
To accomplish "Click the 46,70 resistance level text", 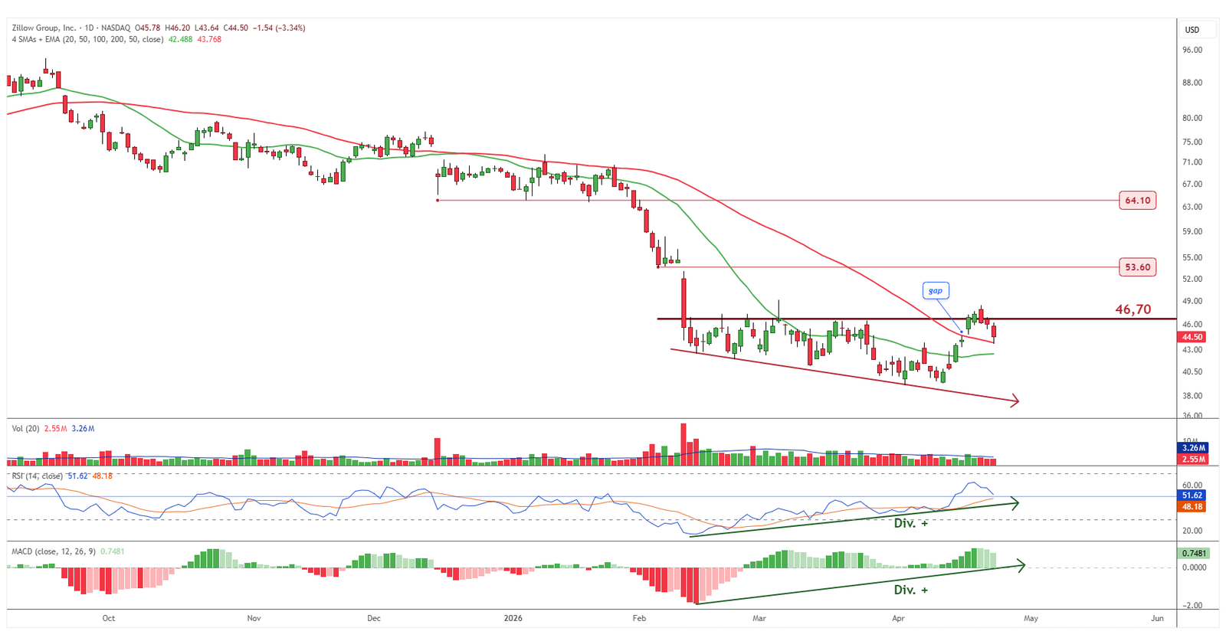I will pos(1133,309).
